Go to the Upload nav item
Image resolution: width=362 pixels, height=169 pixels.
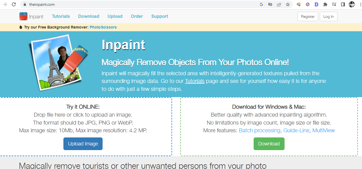pyautogui.click(x=115, y=16)
